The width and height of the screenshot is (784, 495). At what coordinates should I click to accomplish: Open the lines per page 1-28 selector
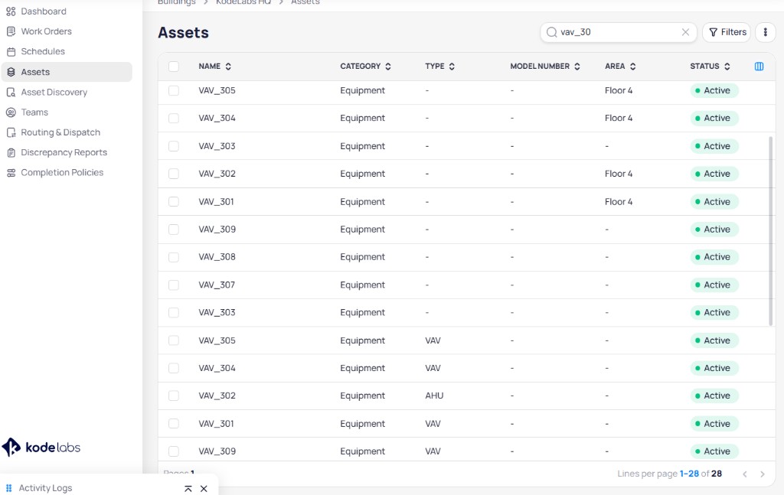[689, 474]
